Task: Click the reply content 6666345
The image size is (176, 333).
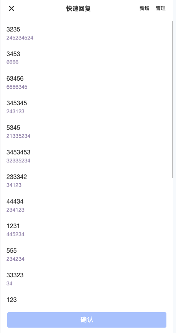Action: tap(17, 87)
